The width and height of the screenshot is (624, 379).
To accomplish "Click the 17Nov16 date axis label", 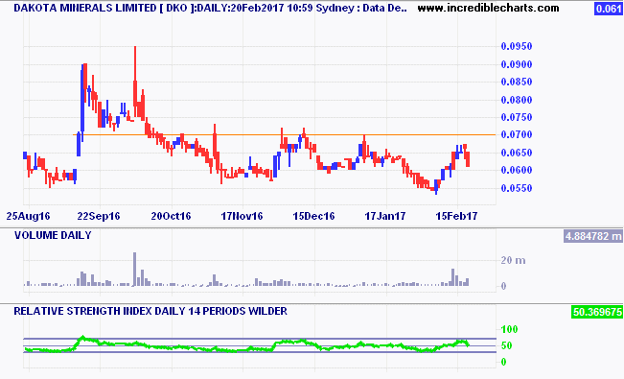I will (242, 216).
